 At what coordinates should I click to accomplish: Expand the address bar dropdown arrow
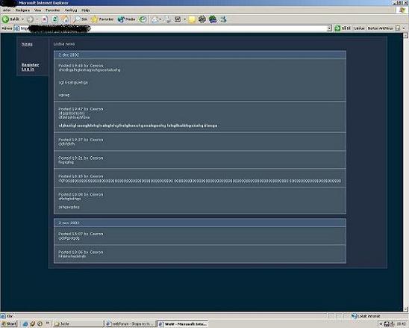(x=329, y=28)
